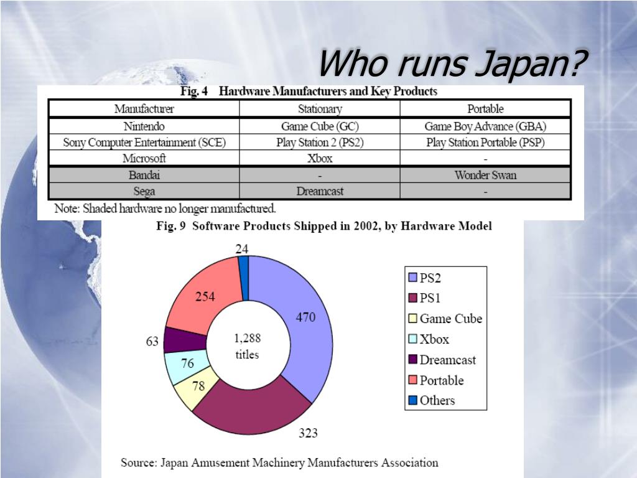Click the "24" value above the chart
Viewport: 637px width, 478px height.
pyautogui.click(x=242, y=249)
